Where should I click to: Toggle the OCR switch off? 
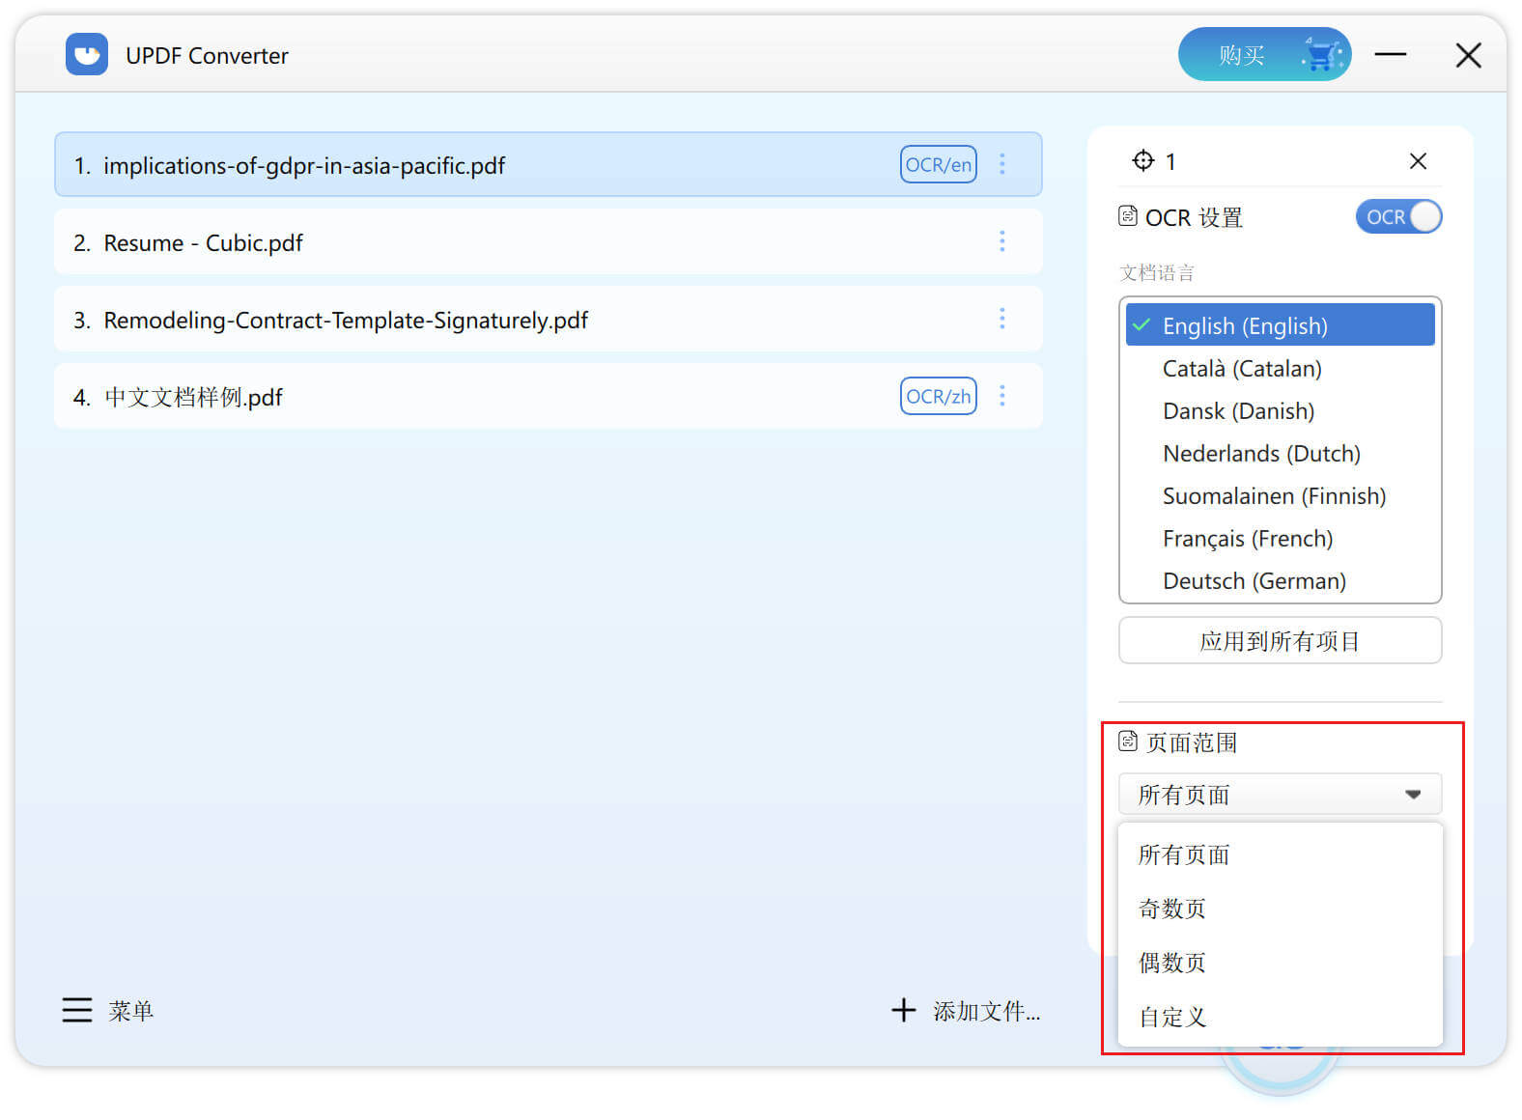pos(1397,217)
